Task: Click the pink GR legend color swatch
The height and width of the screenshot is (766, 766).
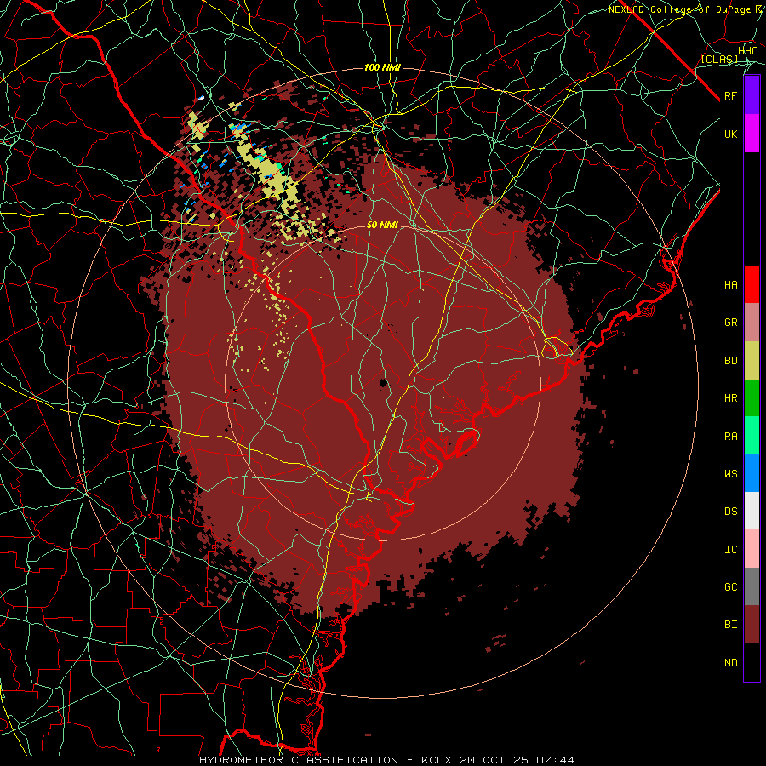Action: coord(752,322)
